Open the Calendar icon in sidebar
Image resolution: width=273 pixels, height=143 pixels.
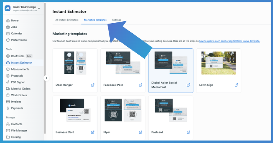(8, 33)
